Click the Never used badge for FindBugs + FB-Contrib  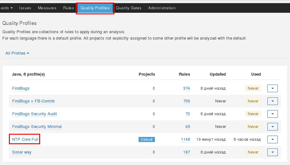coord(253,101)
